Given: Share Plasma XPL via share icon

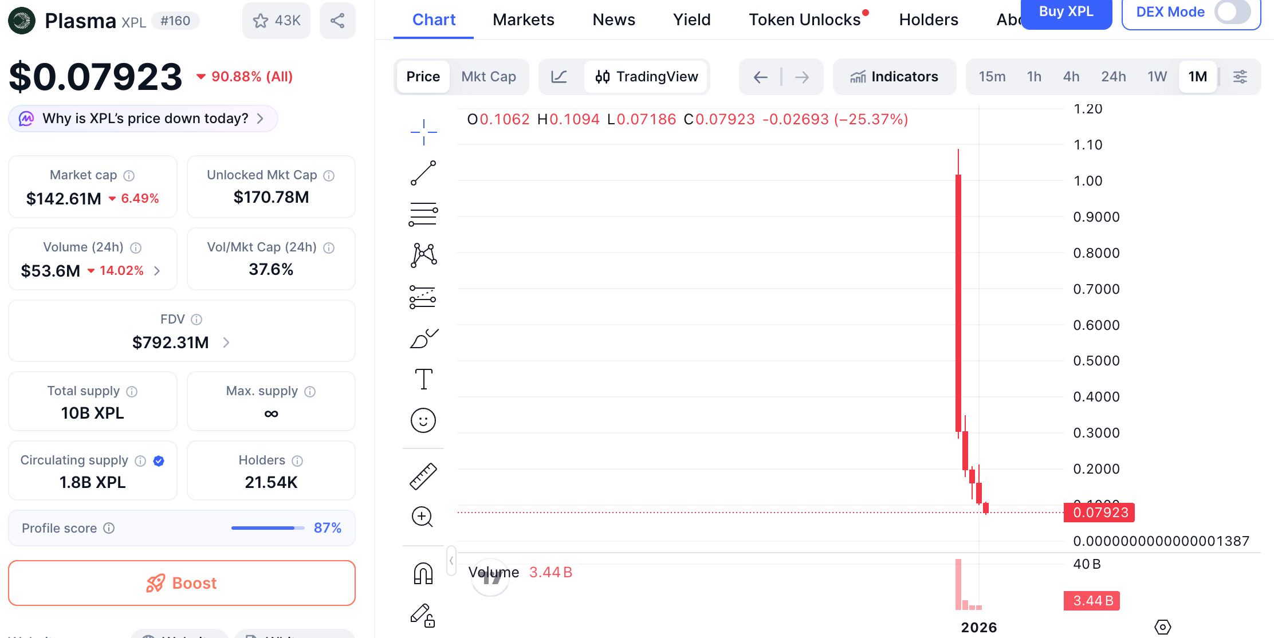Looking at the screenshot, I should pyautogui.click(x=337, y=21).
